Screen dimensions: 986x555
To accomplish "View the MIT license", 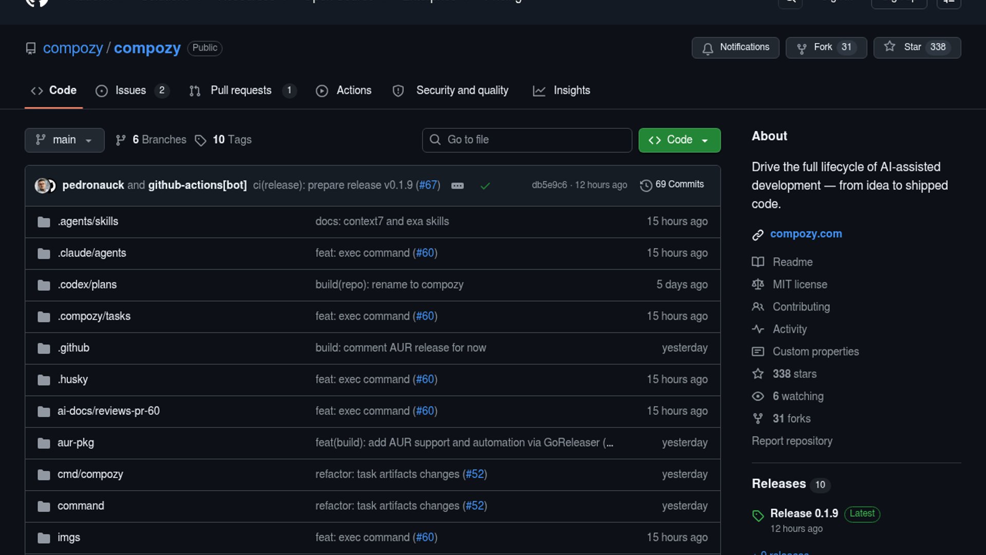I will click(x=800, y=284).
